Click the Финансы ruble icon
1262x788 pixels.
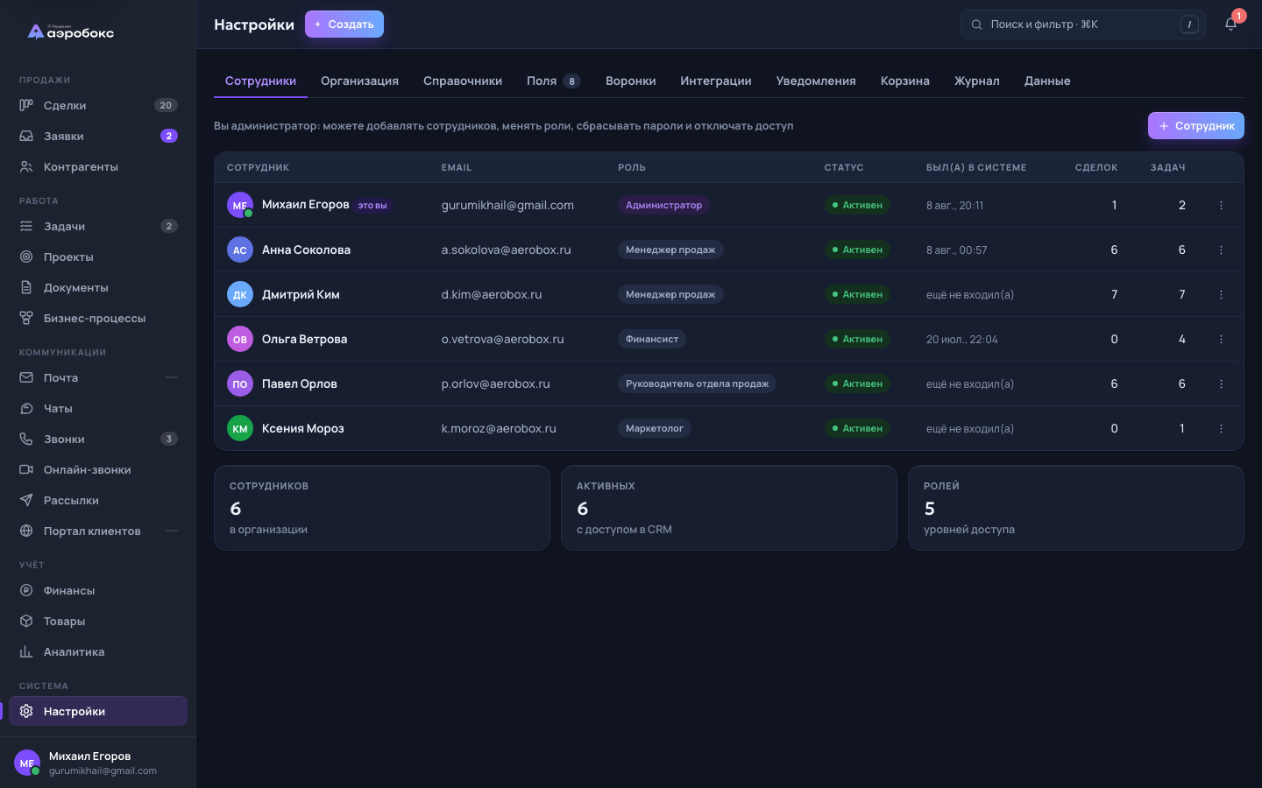pyautogui.click(x=26, y=590)
